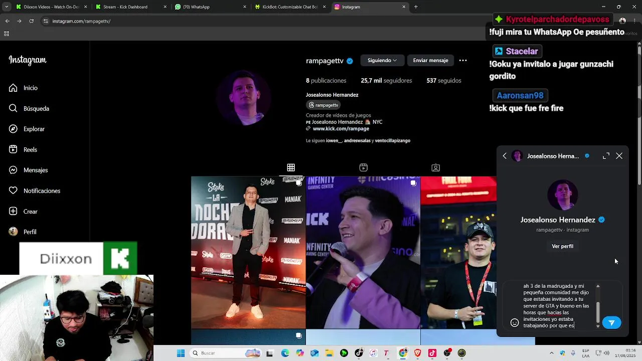
Task: Close the Josealonso Hernandez chat popup
Action: tap(619, 156)
